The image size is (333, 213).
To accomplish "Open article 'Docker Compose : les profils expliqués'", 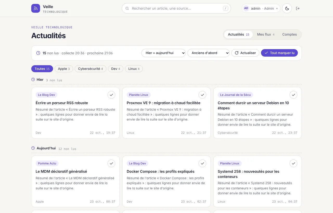I will tap(161, 171).
